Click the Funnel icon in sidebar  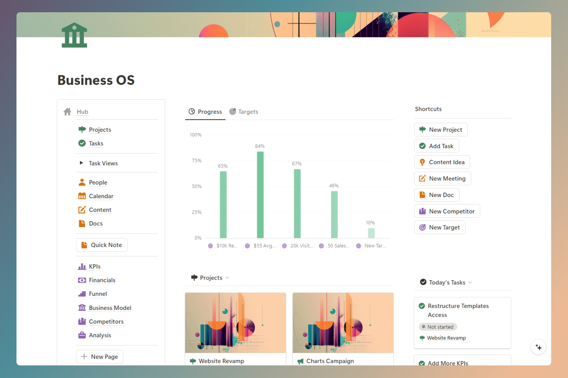82,294
